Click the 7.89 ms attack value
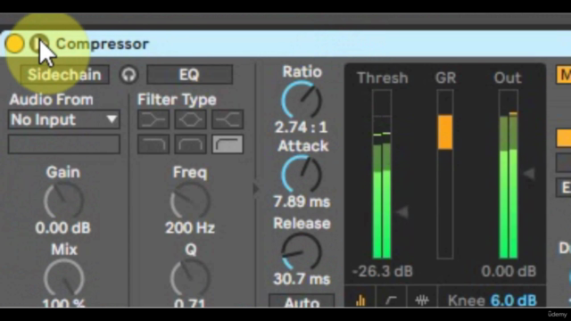Screen dimensions: 571x321 coord(302,202)
